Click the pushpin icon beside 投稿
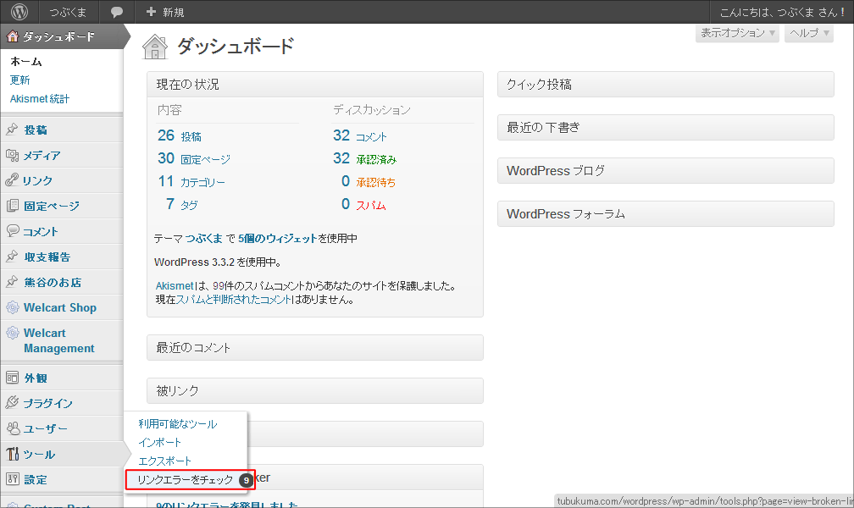The width and height of the screenshot is (854, 508). pyautogui.click(x=12, y=130)
